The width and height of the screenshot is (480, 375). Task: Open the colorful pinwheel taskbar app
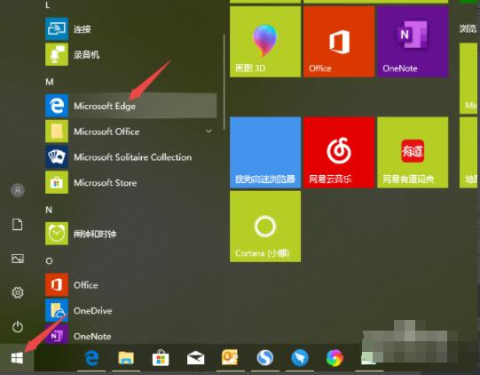coord(334,358)
